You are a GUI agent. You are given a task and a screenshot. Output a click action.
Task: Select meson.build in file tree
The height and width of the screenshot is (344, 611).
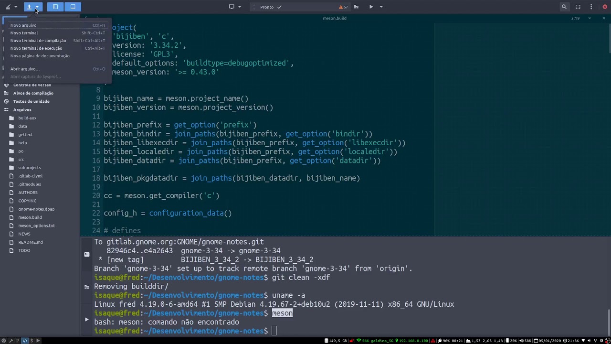(x=30, y=217)
